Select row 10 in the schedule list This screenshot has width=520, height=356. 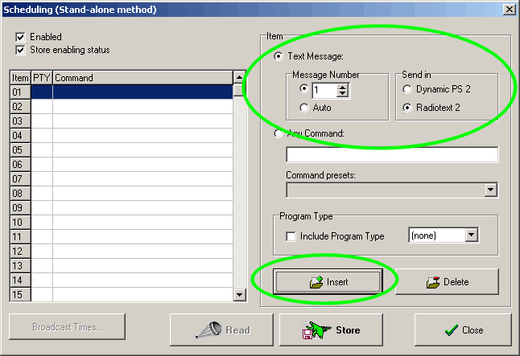(122, 223)
